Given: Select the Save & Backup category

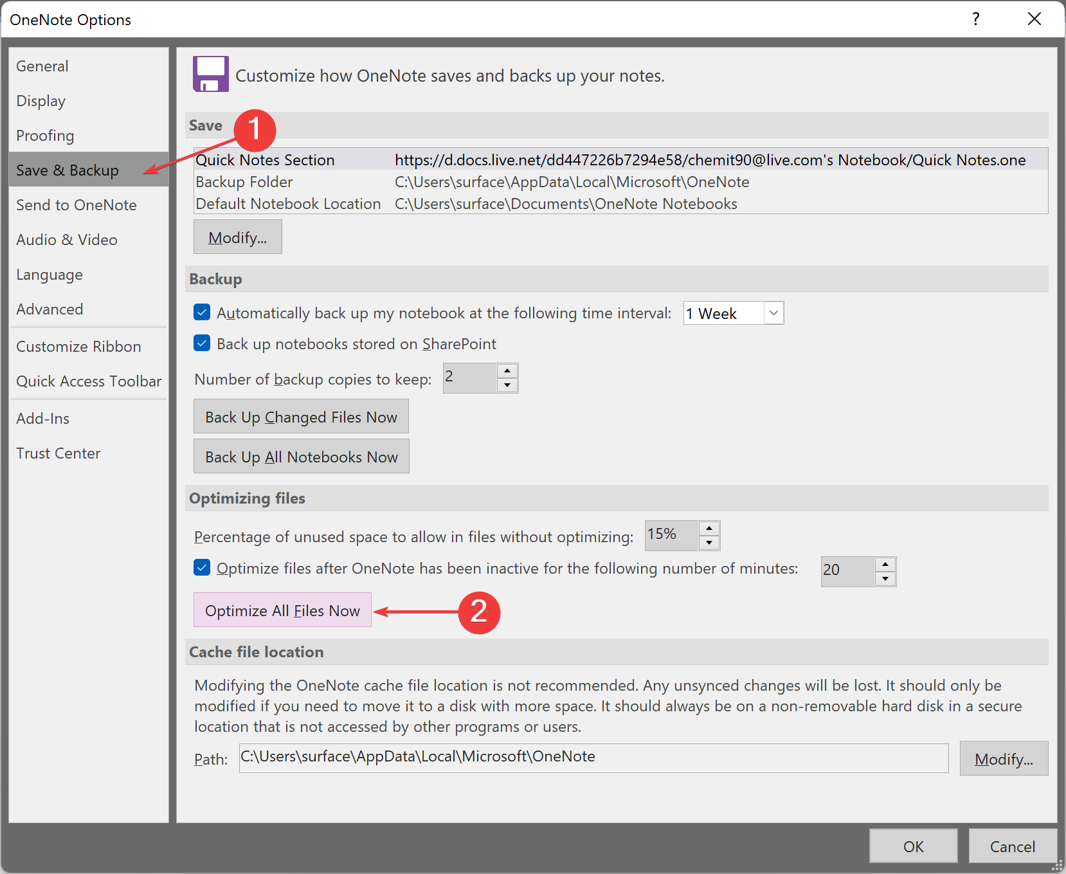Looking at the screenshot, I should click(x=89, y=170).
